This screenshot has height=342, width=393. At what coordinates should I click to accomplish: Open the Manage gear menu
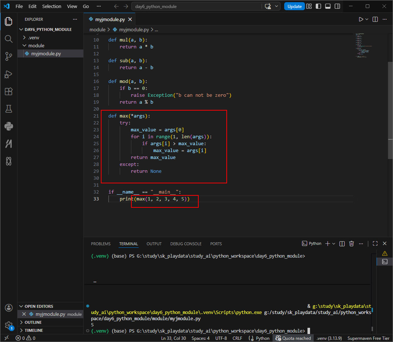8,325
